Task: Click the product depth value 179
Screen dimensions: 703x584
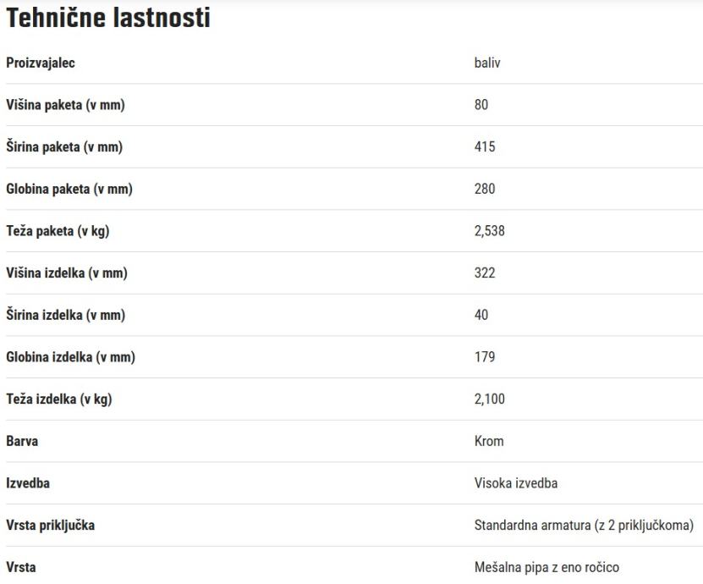Action: click(x=485, y=357)
